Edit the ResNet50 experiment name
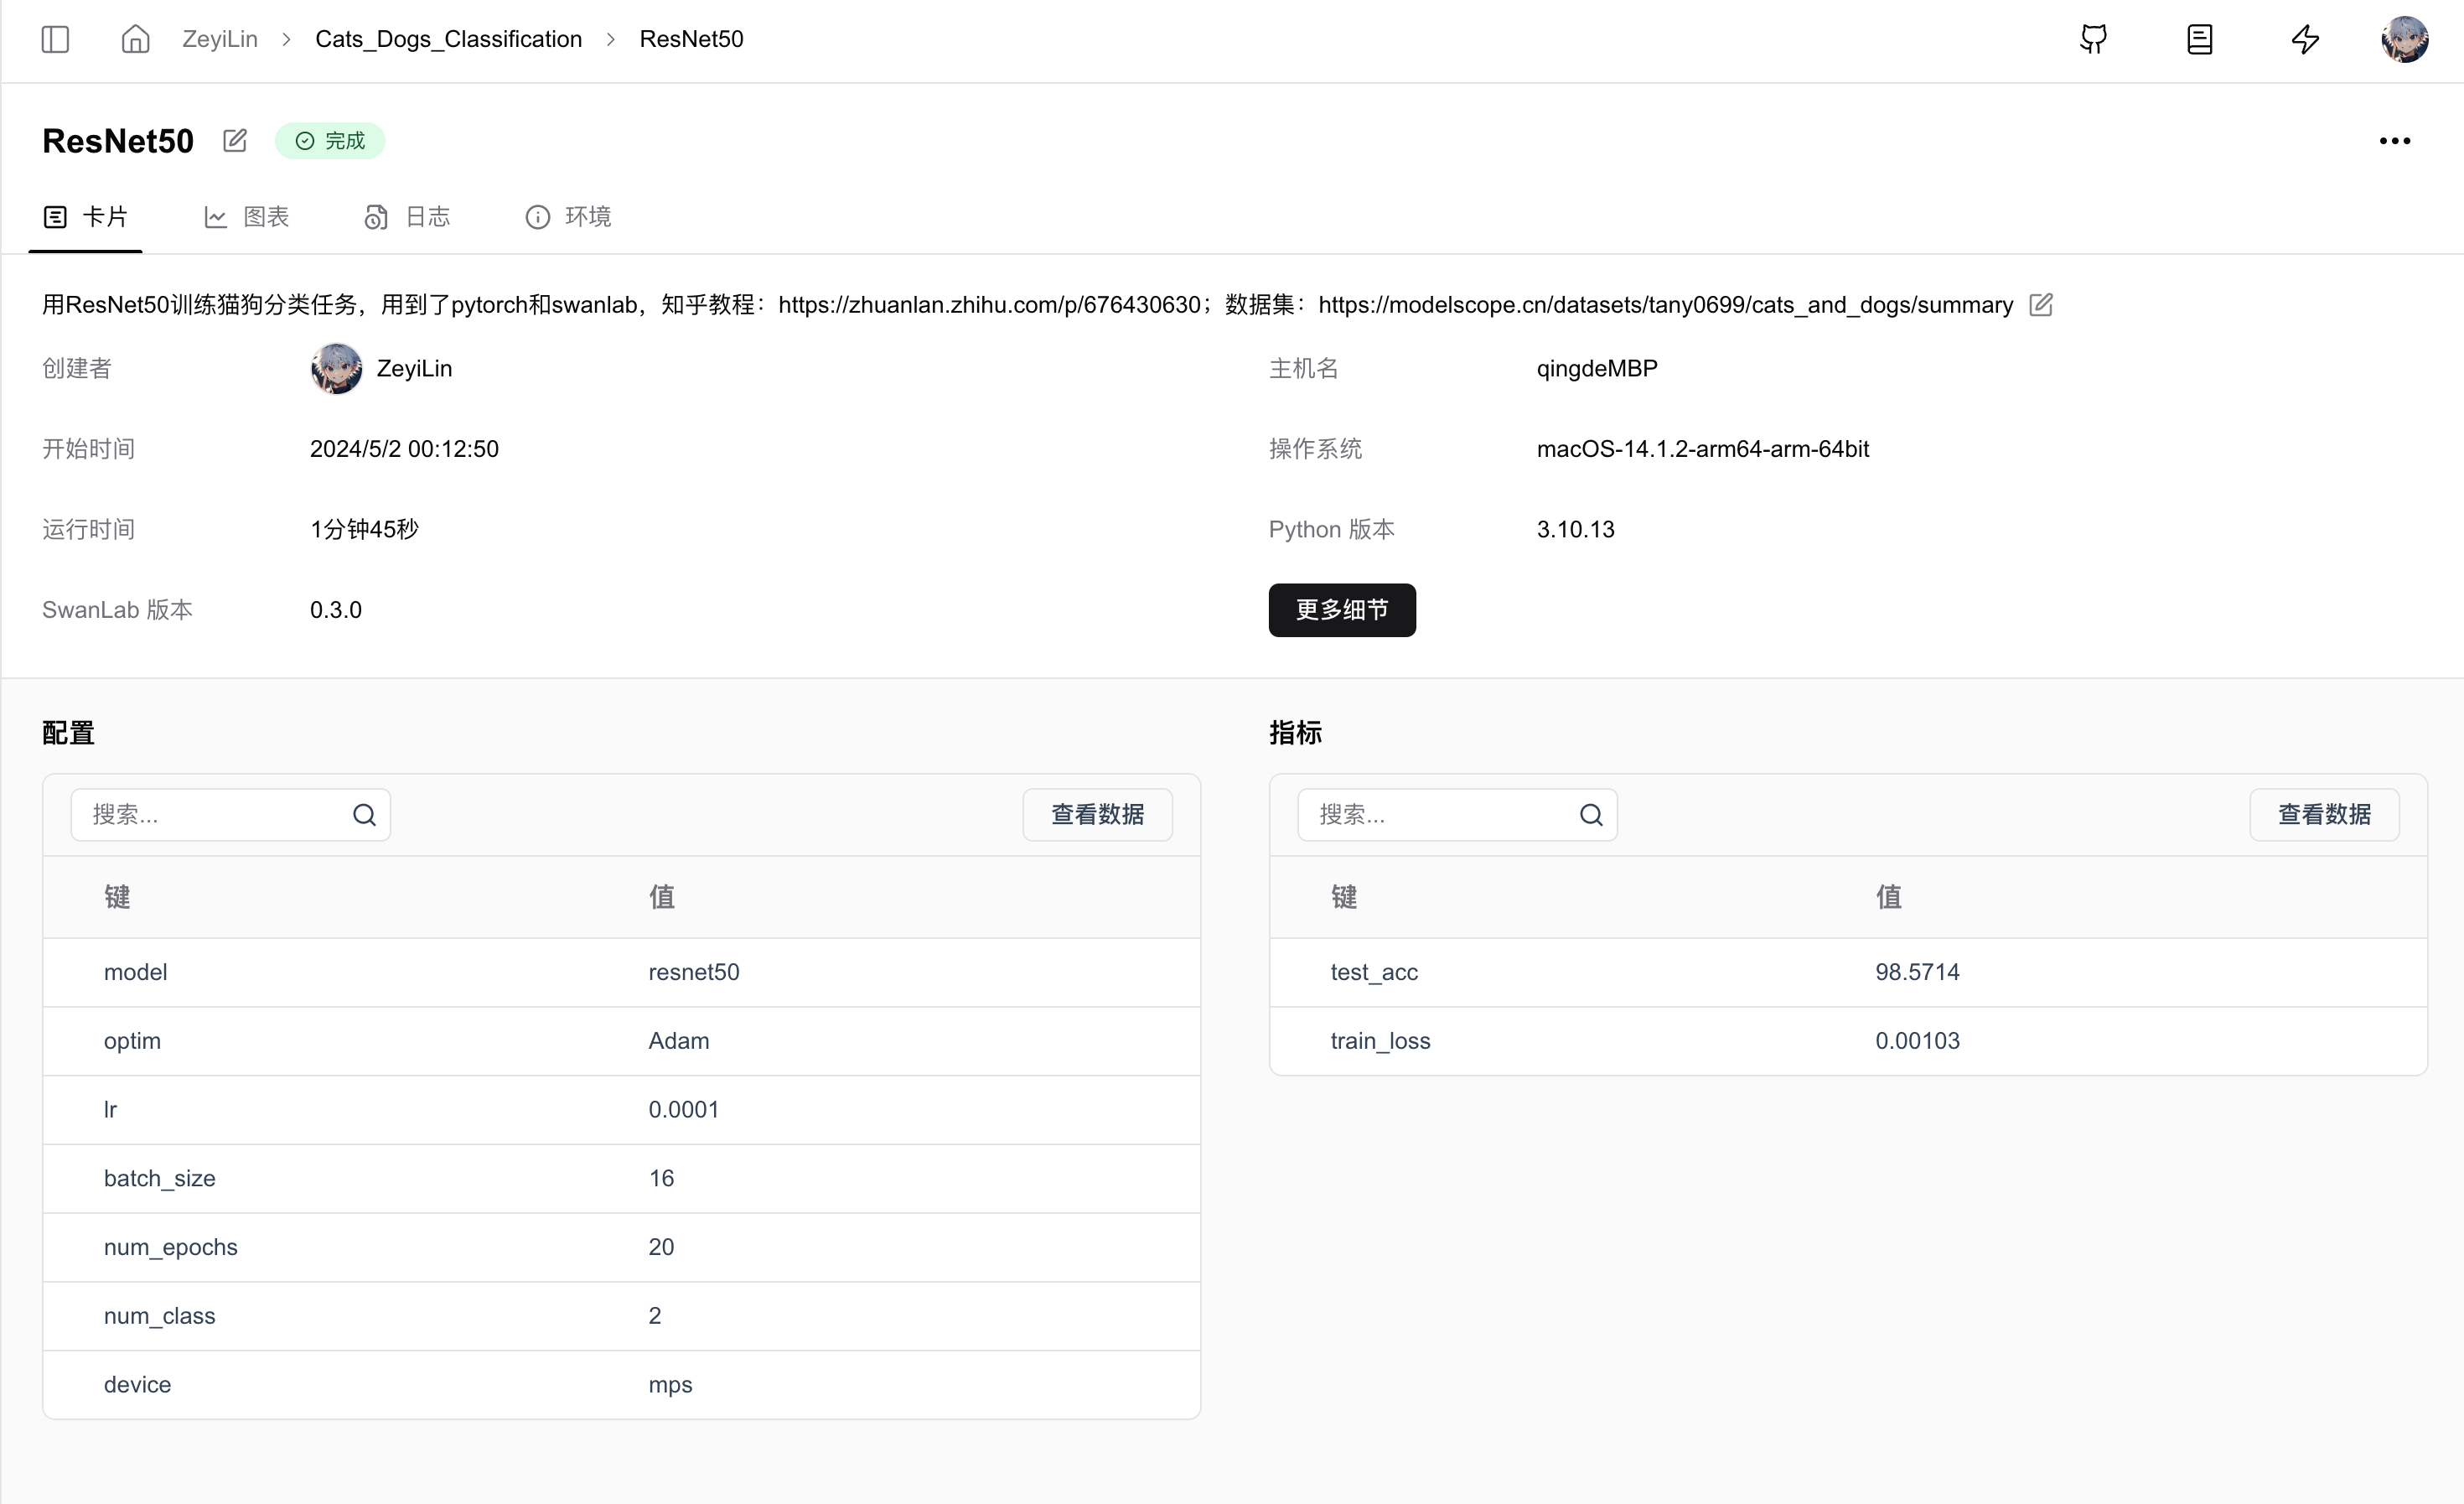The width and height of the screenshot is (2464, 1504). pyautogui.click(x=235, y=141)
